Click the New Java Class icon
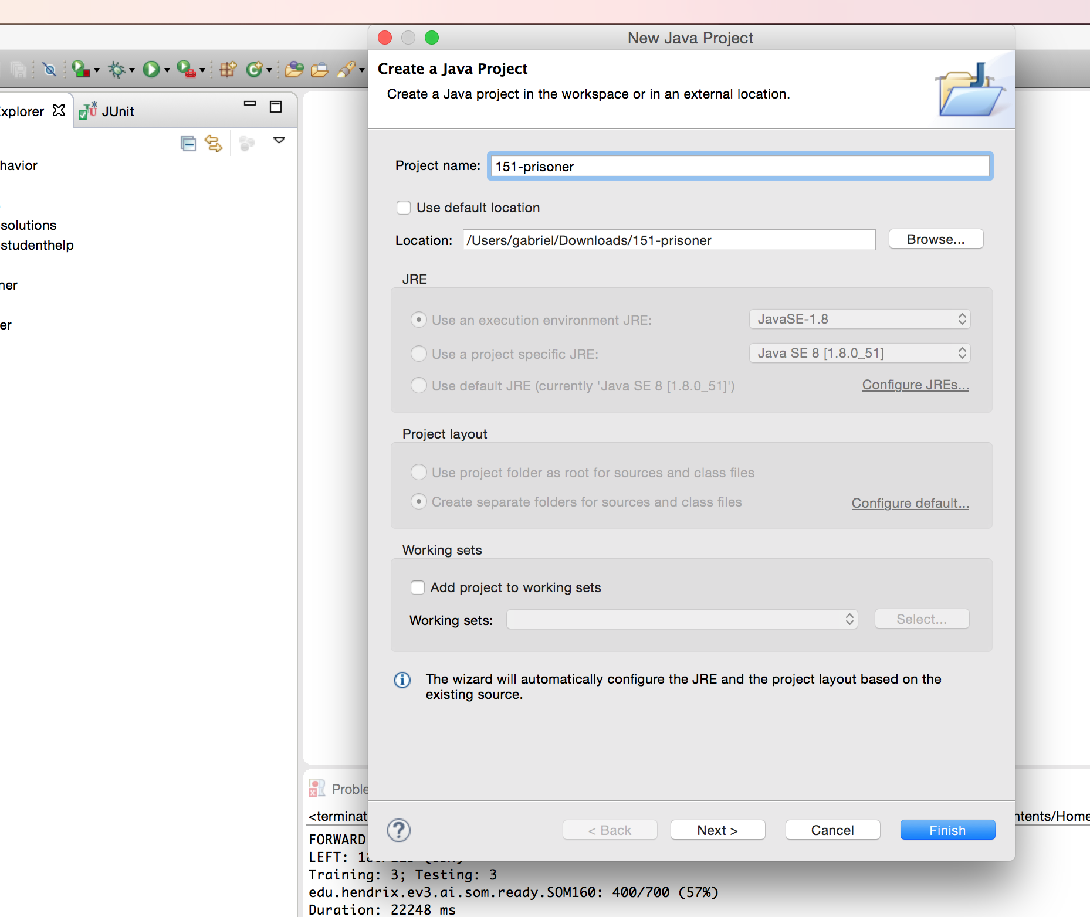 pos(255,70)
